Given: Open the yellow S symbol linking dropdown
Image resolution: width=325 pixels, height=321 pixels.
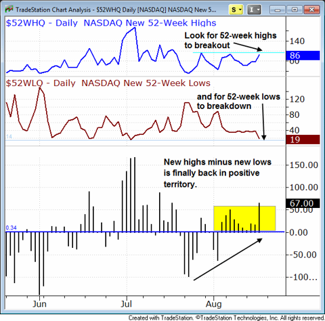Looking at the screenshot, I should tap(236, 9).
